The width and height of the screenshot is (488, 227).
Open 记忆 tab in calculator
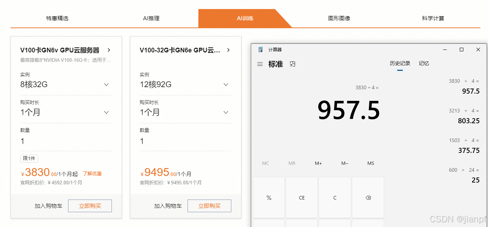[x=424, y=64]
